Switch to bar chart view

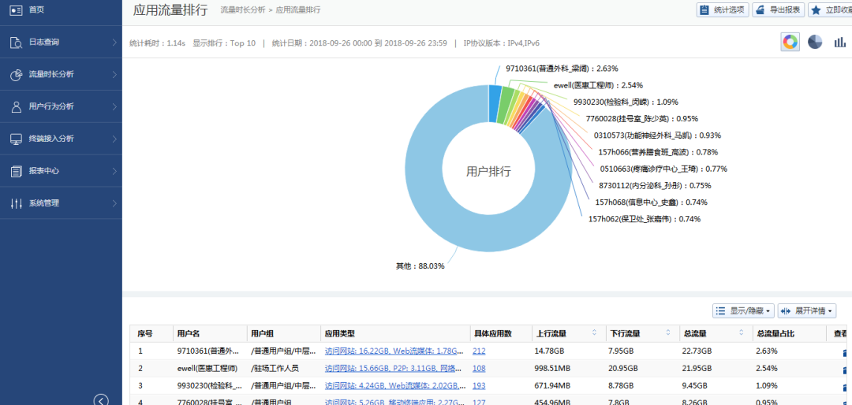pyautogui.click(x=840, y=42)
